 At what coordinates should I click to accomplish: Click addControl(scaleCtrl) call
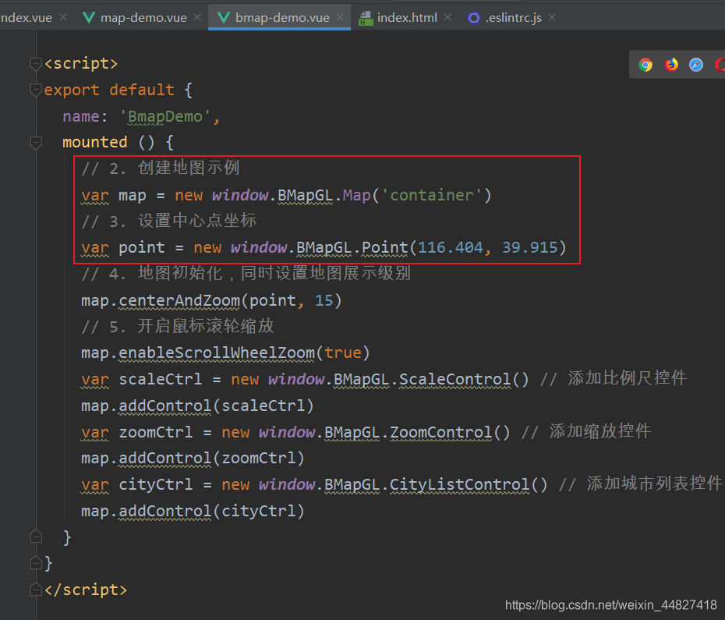click(x=217, y=406)
